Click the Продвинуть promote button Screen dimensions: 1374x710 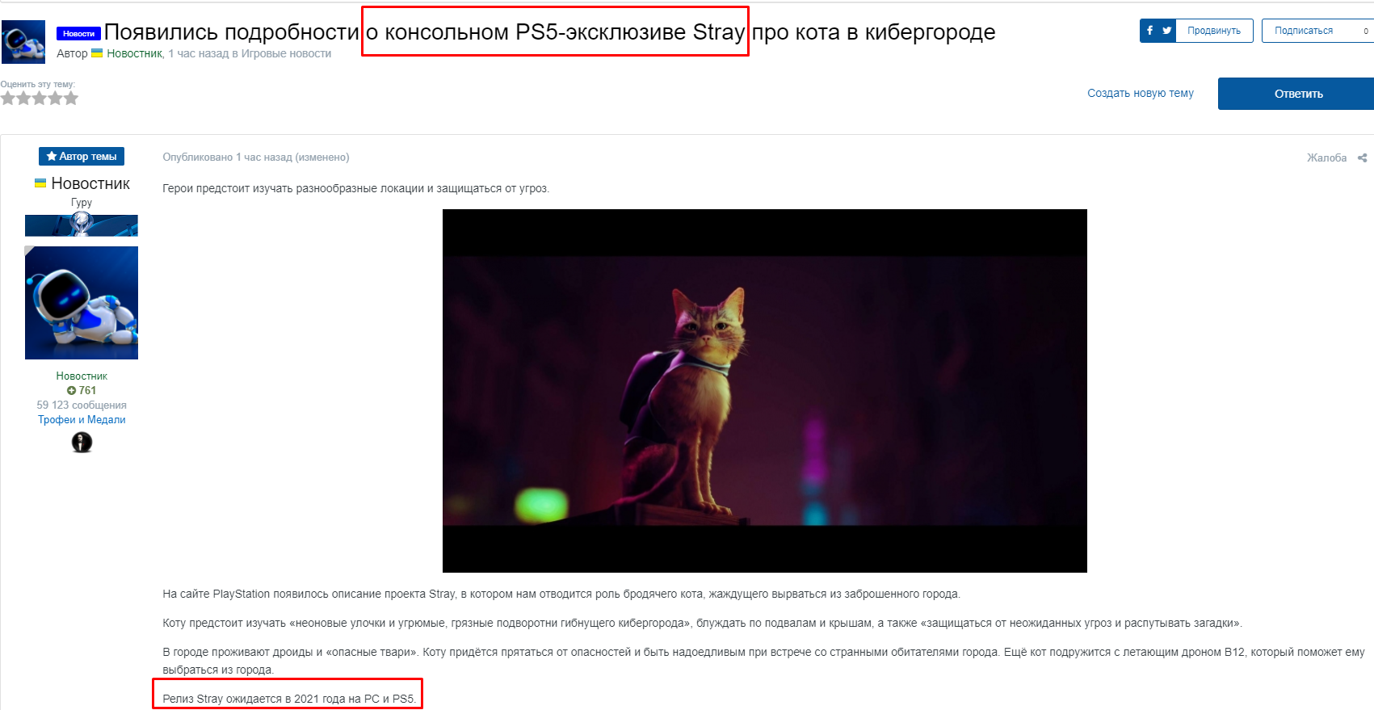tap(1213, 31)
